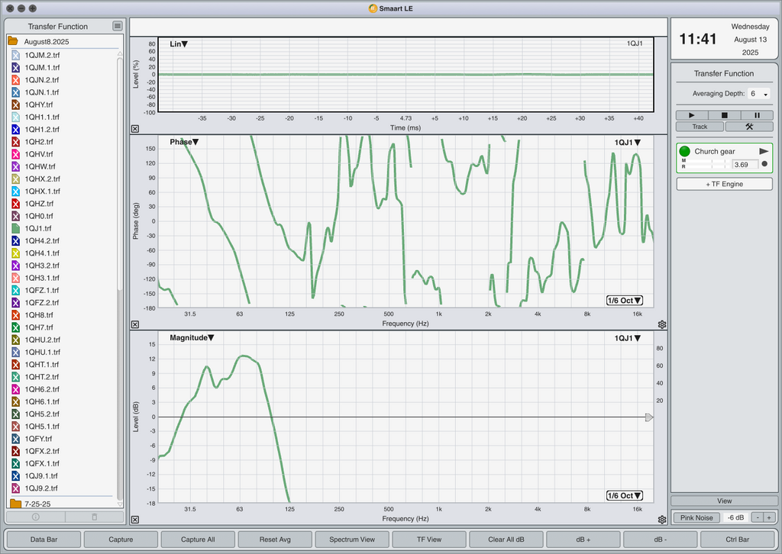Open 1/6 Oct smoothing dropdown in Phase plot
Image resolution: width=782 pixels, height=554 pixels.
pyautogui.click(x=625, y=301)
